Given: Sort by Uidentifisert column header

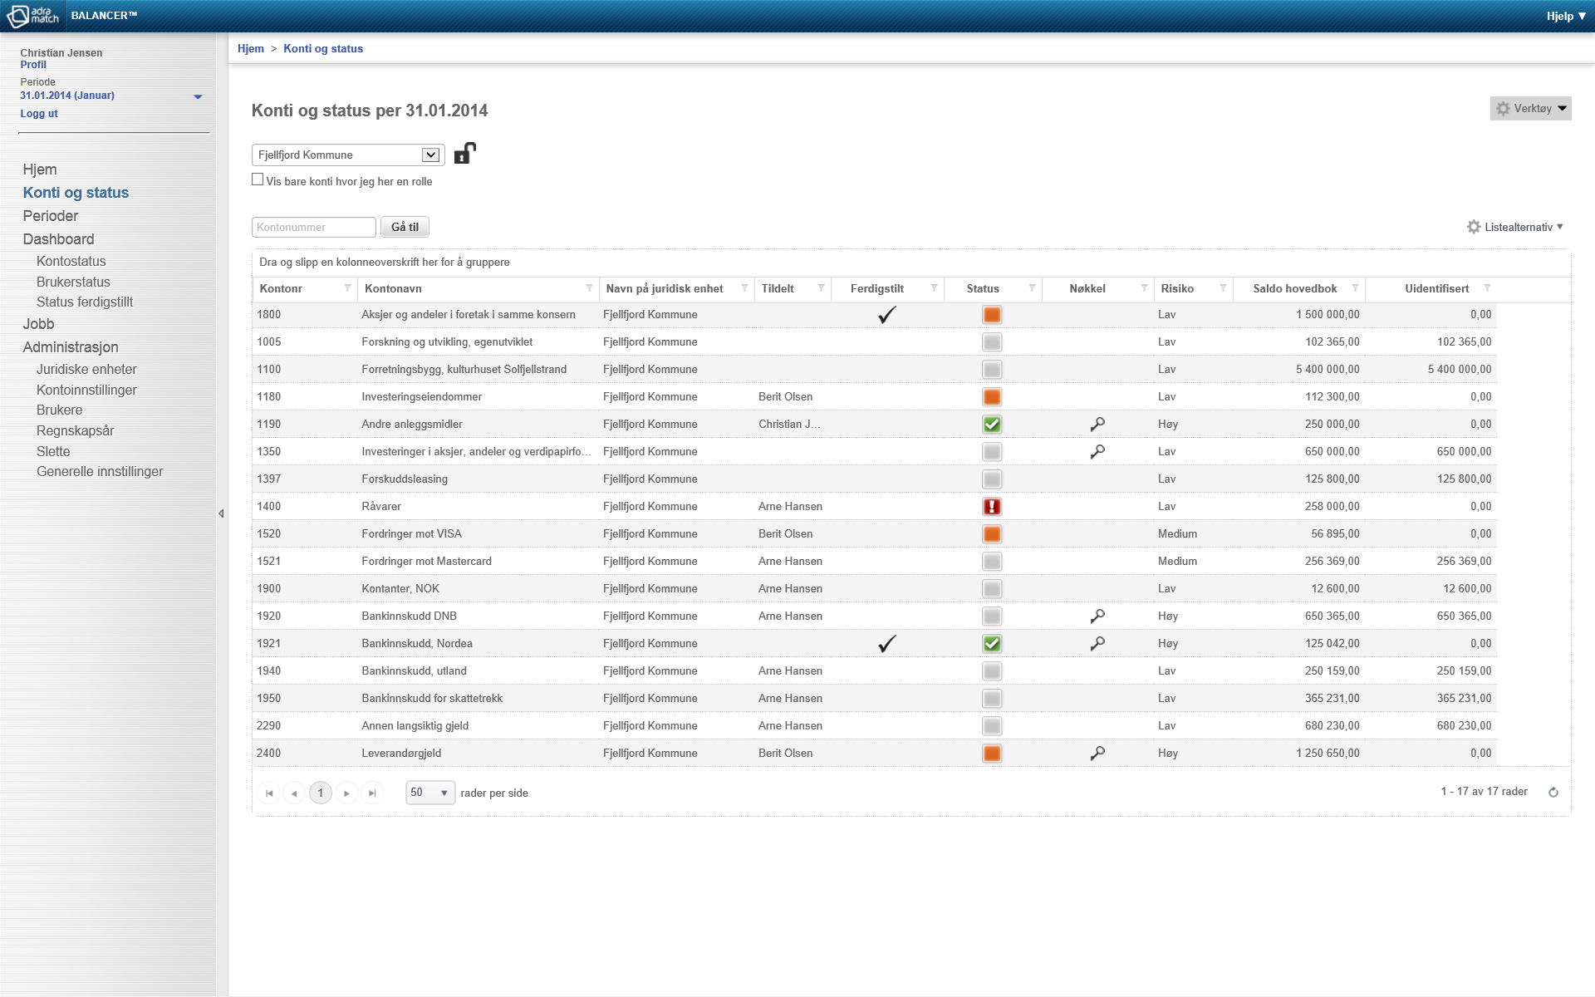Looking at the screenshot, I should click(1436, 288).
